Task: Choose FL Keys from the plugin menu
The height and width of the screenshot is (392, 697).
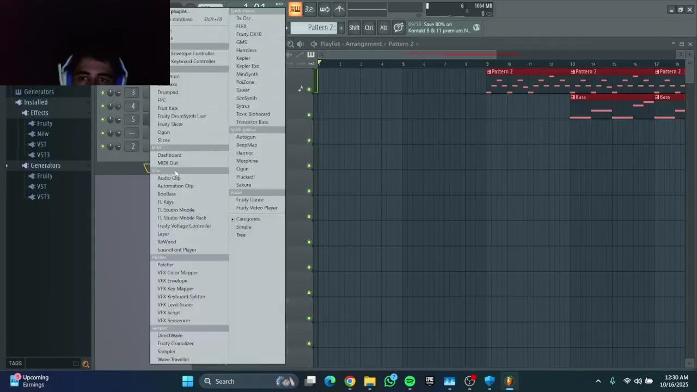Action: coord(166,202)
